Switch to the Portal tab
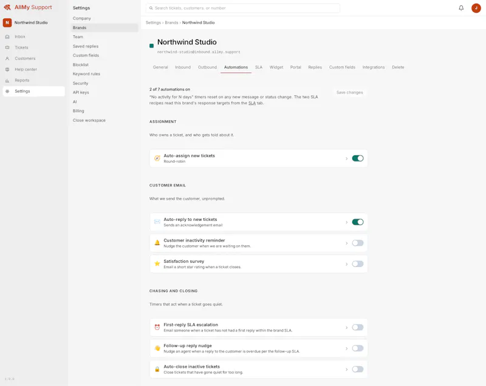This screenshot has height=386, width=486. (x=295, y=67)
